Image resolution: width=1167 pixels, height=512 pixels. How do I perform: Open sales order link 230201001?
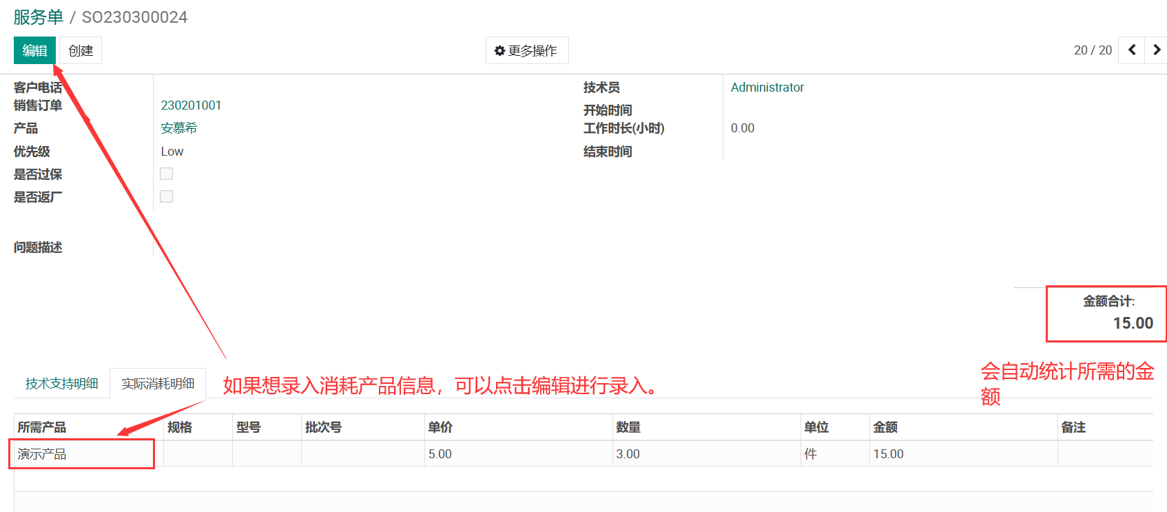pos(191,105)
